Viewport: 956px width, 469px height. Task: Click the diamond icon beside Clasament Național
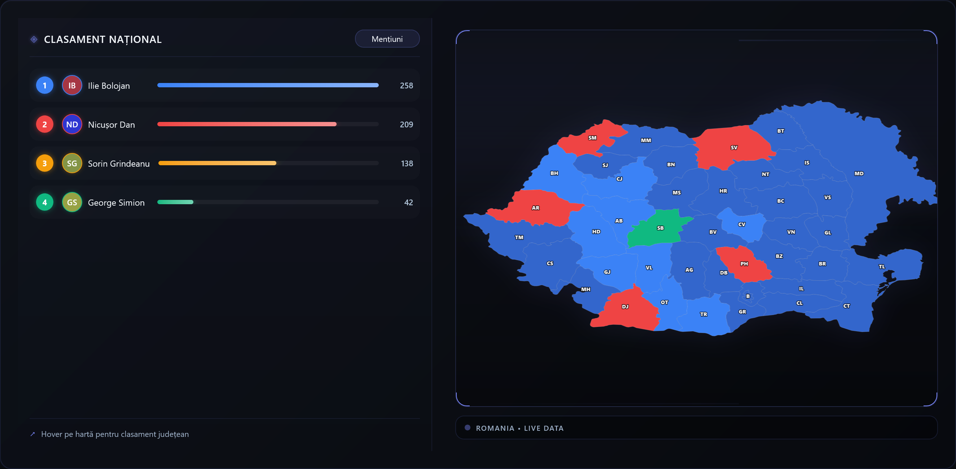34,39
